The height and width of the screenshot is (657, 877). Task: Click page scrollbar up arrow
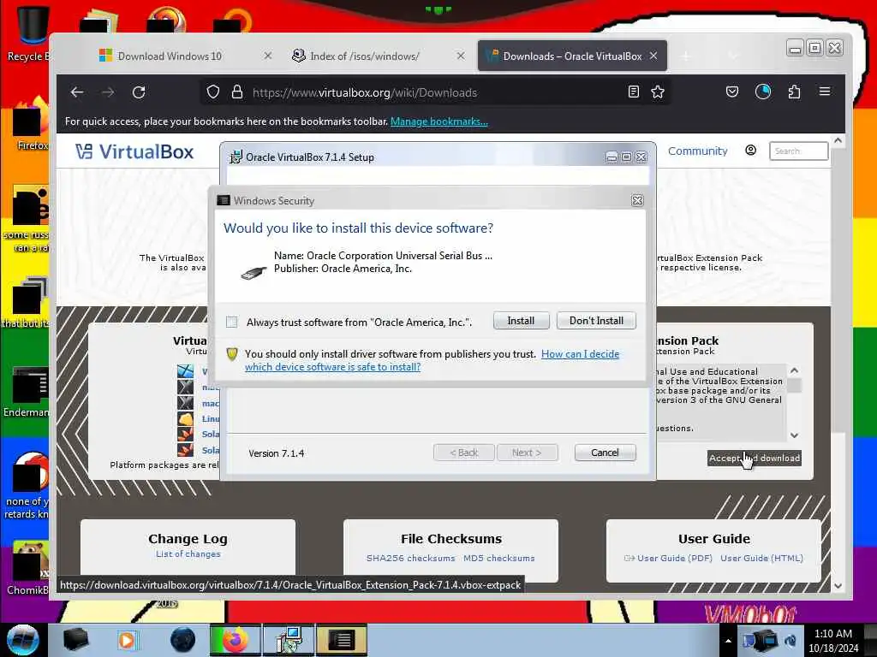pos(838,141)
